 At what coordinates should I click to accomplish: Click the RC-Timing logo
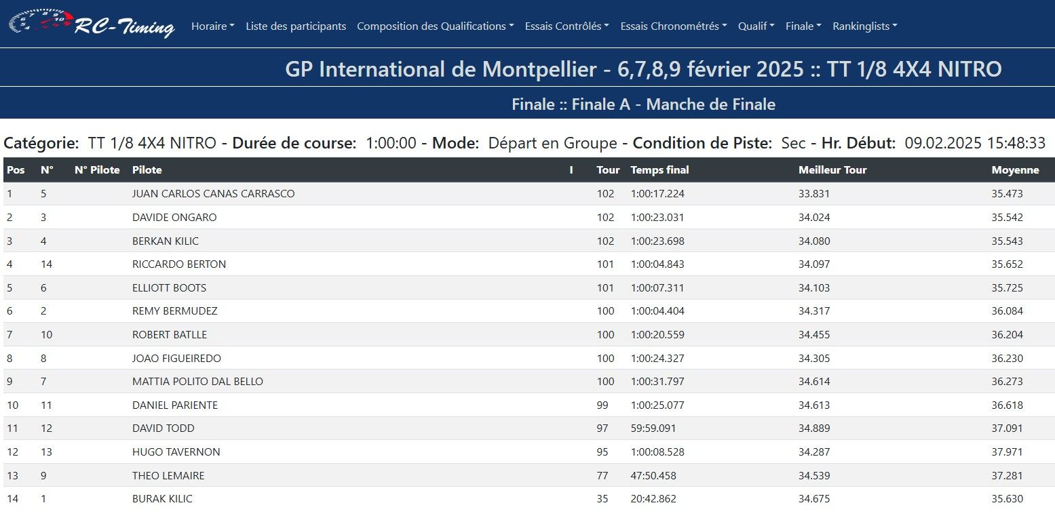coord(91,24)
